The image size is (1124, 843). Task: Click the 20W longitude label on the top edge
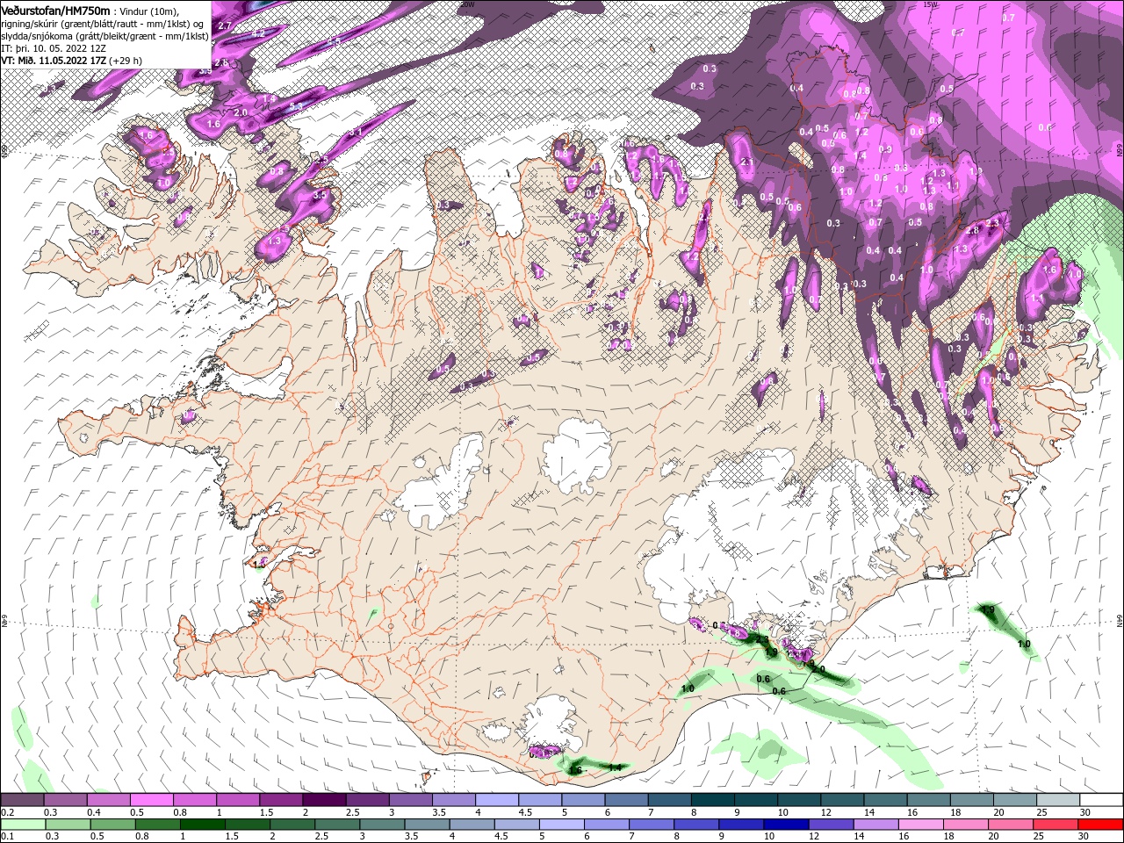pos(466,4)
